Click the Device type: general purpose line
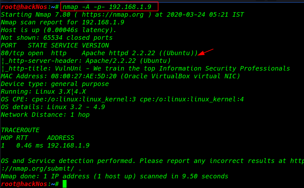Screen dimensions: 304x188 [x=55, y=84]
